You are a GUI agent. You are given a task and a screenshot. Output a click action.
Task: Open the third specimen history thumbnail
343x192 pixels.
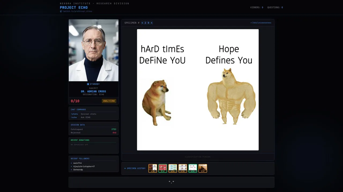point(173,168)
